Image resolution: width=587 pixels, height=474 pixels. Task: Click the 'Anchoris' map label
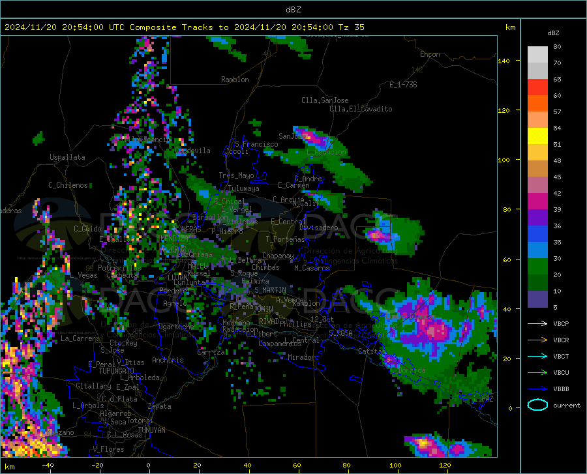tap(168, 360)
